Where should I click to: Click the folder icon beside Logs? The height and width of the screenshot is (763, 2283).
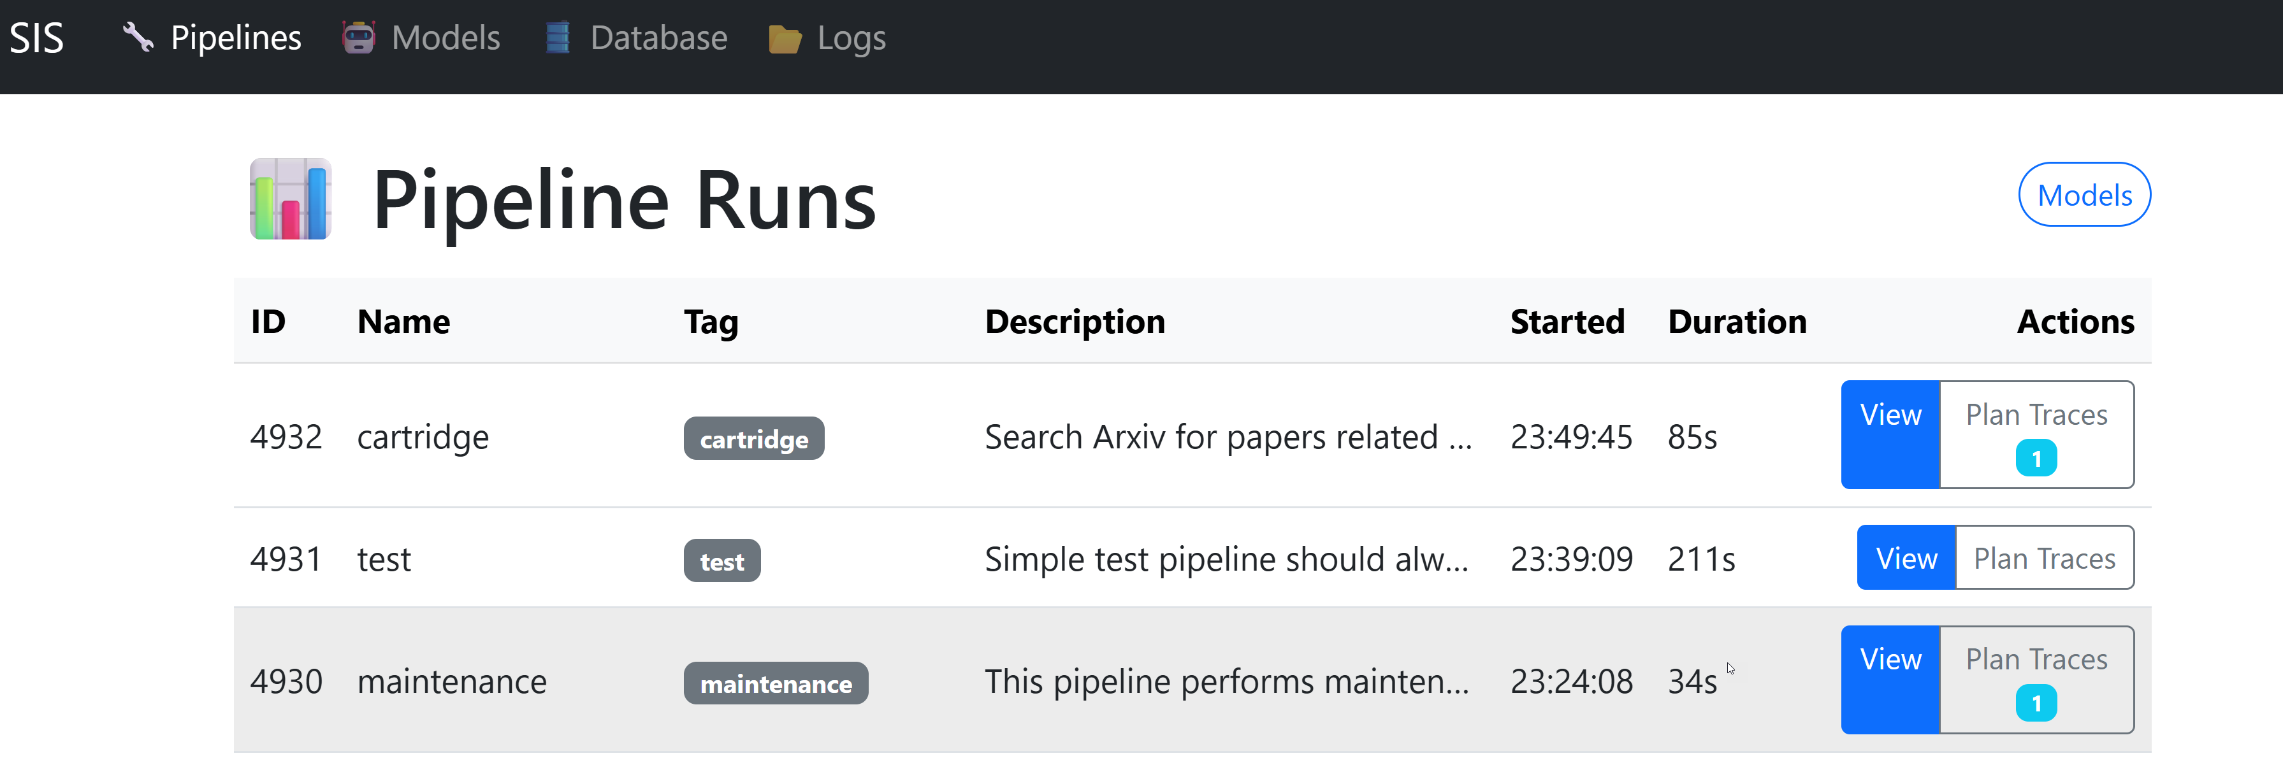[785, 39]
